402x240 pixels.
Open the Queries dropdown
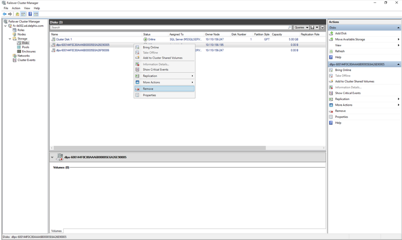301,28
